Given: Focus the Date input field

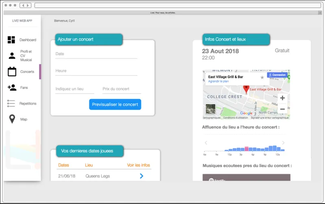Looking at the screenshot, I should [x=96, y=54].
